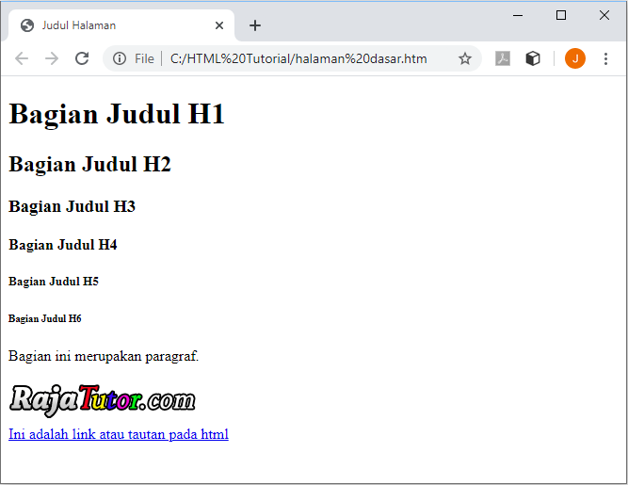Click heading Bagian Judul H4
628x485 pixels.
(63, 245)
